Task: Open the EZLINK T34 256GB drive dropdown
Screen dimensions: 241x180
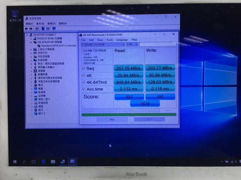Action: pyautogui.click(x=103, y=44)
